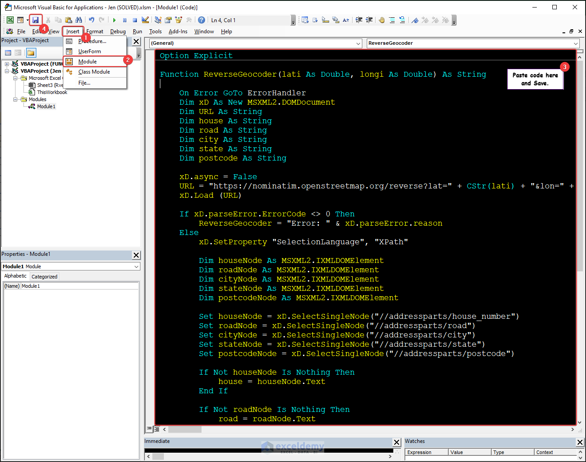Image resolution: width=586 pixels, height=462 pixels.
Task: Click the Find binoculars icon
Action: tap(78, 20)
